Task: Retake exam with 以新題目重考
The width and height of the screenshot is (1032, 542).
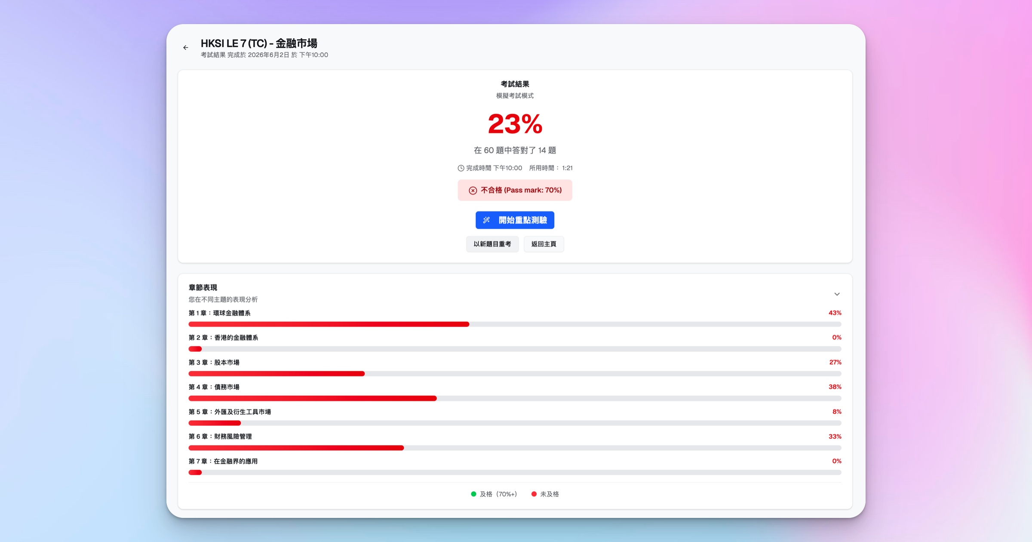Action: 492,244
